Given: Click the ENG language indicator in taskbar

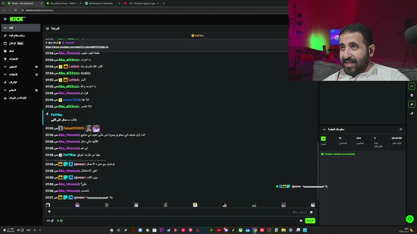Looking at the screenshot, I should [x=29, y=230].
